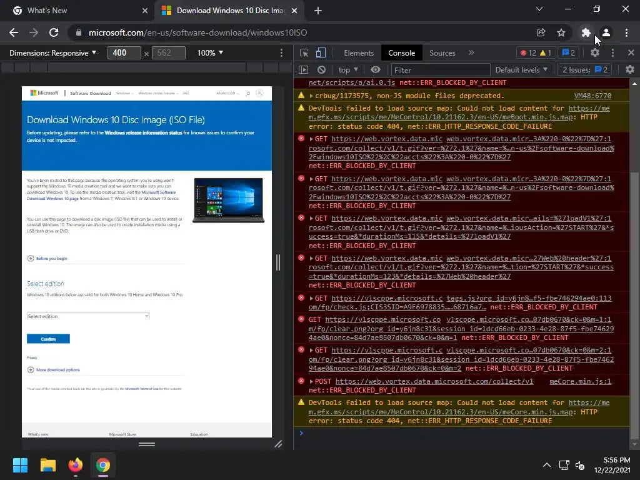This screenshot has height=480, width=640.
Task: Click the viewport width field showing 400
Action: (124, 52)
